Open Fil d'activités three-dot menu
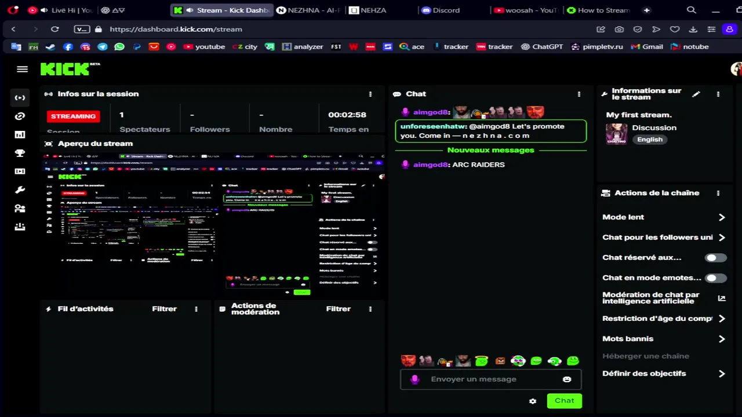 click(196, 309)
